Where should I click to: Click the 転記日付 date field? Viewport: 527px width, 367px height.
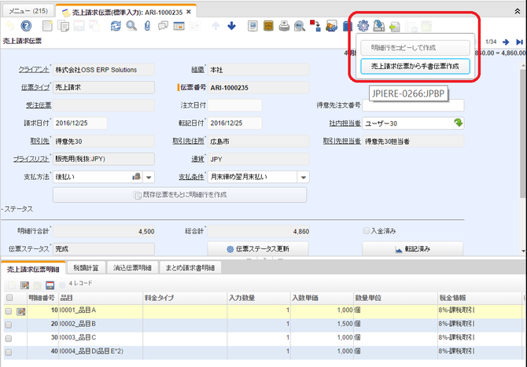pos(234,123)
